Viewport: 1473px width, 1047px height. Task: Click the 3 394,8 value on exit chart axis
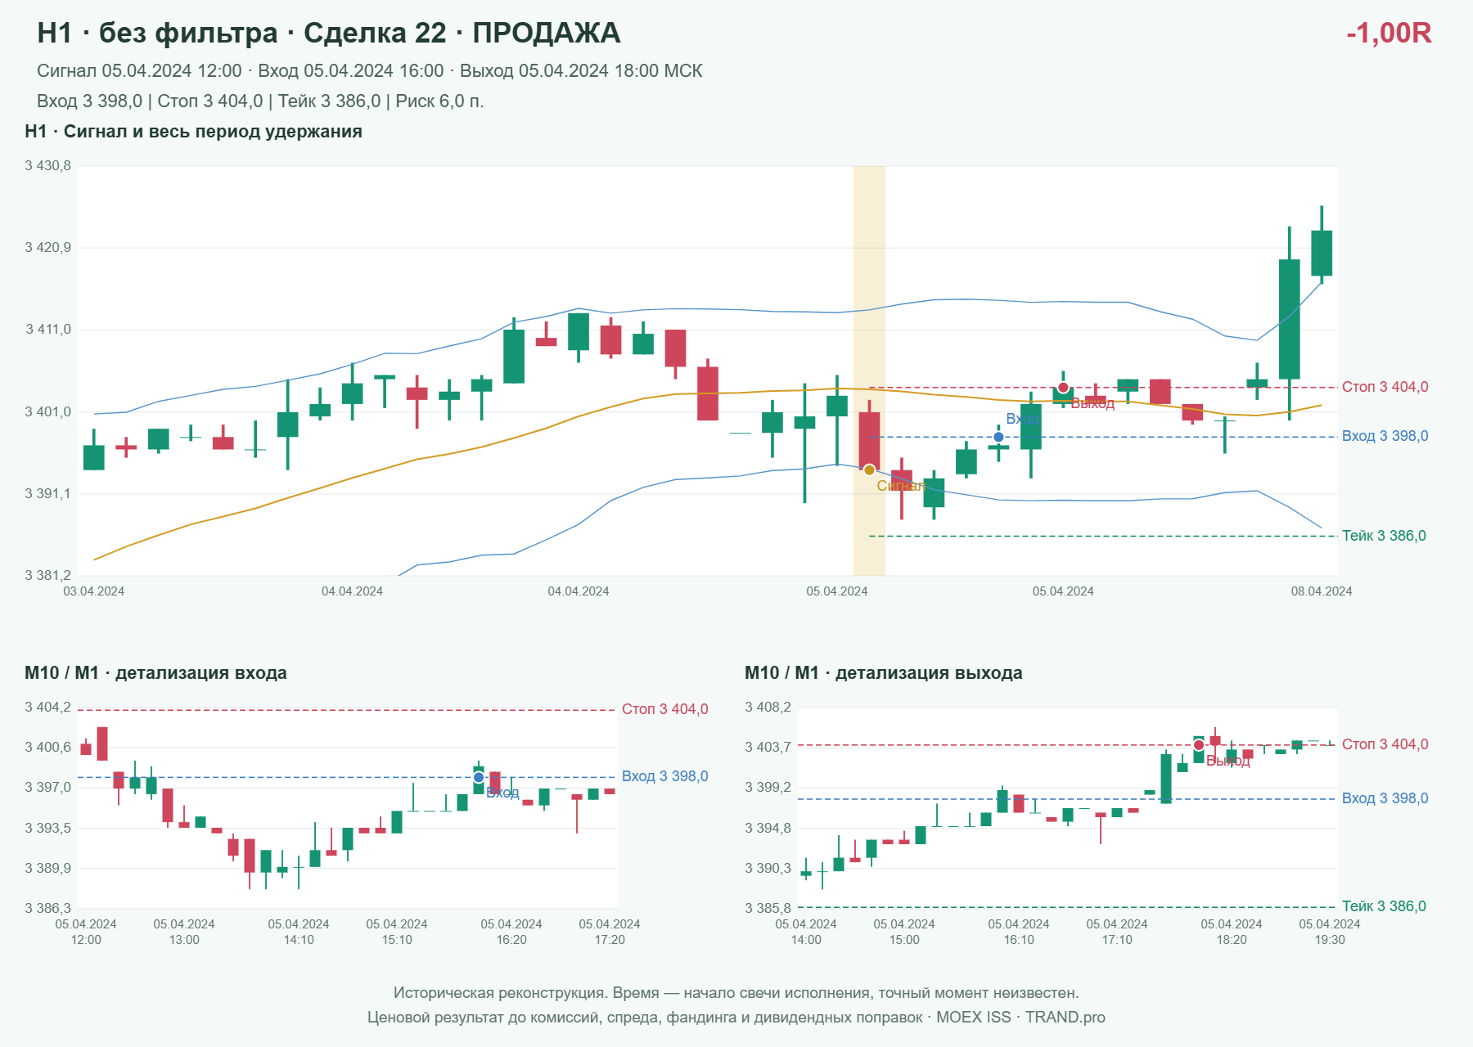(x=768, y=829)
